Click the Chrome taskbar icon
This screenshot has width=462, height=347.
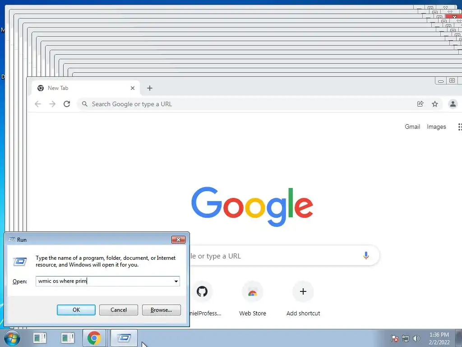94,338
